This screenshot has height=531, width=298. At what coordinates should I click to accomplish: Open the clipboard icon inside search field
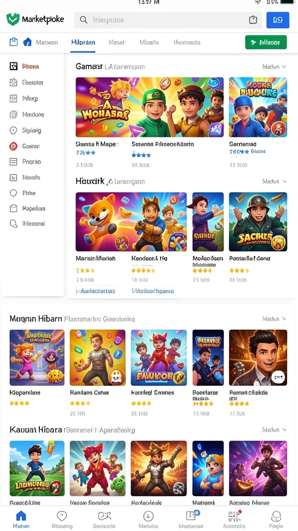253,20
